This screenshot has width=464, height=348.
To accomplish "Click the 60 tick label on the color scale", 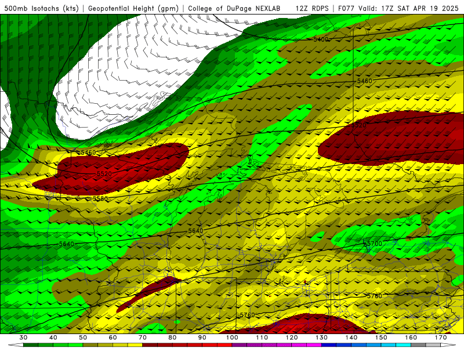I will click(113, 338).
